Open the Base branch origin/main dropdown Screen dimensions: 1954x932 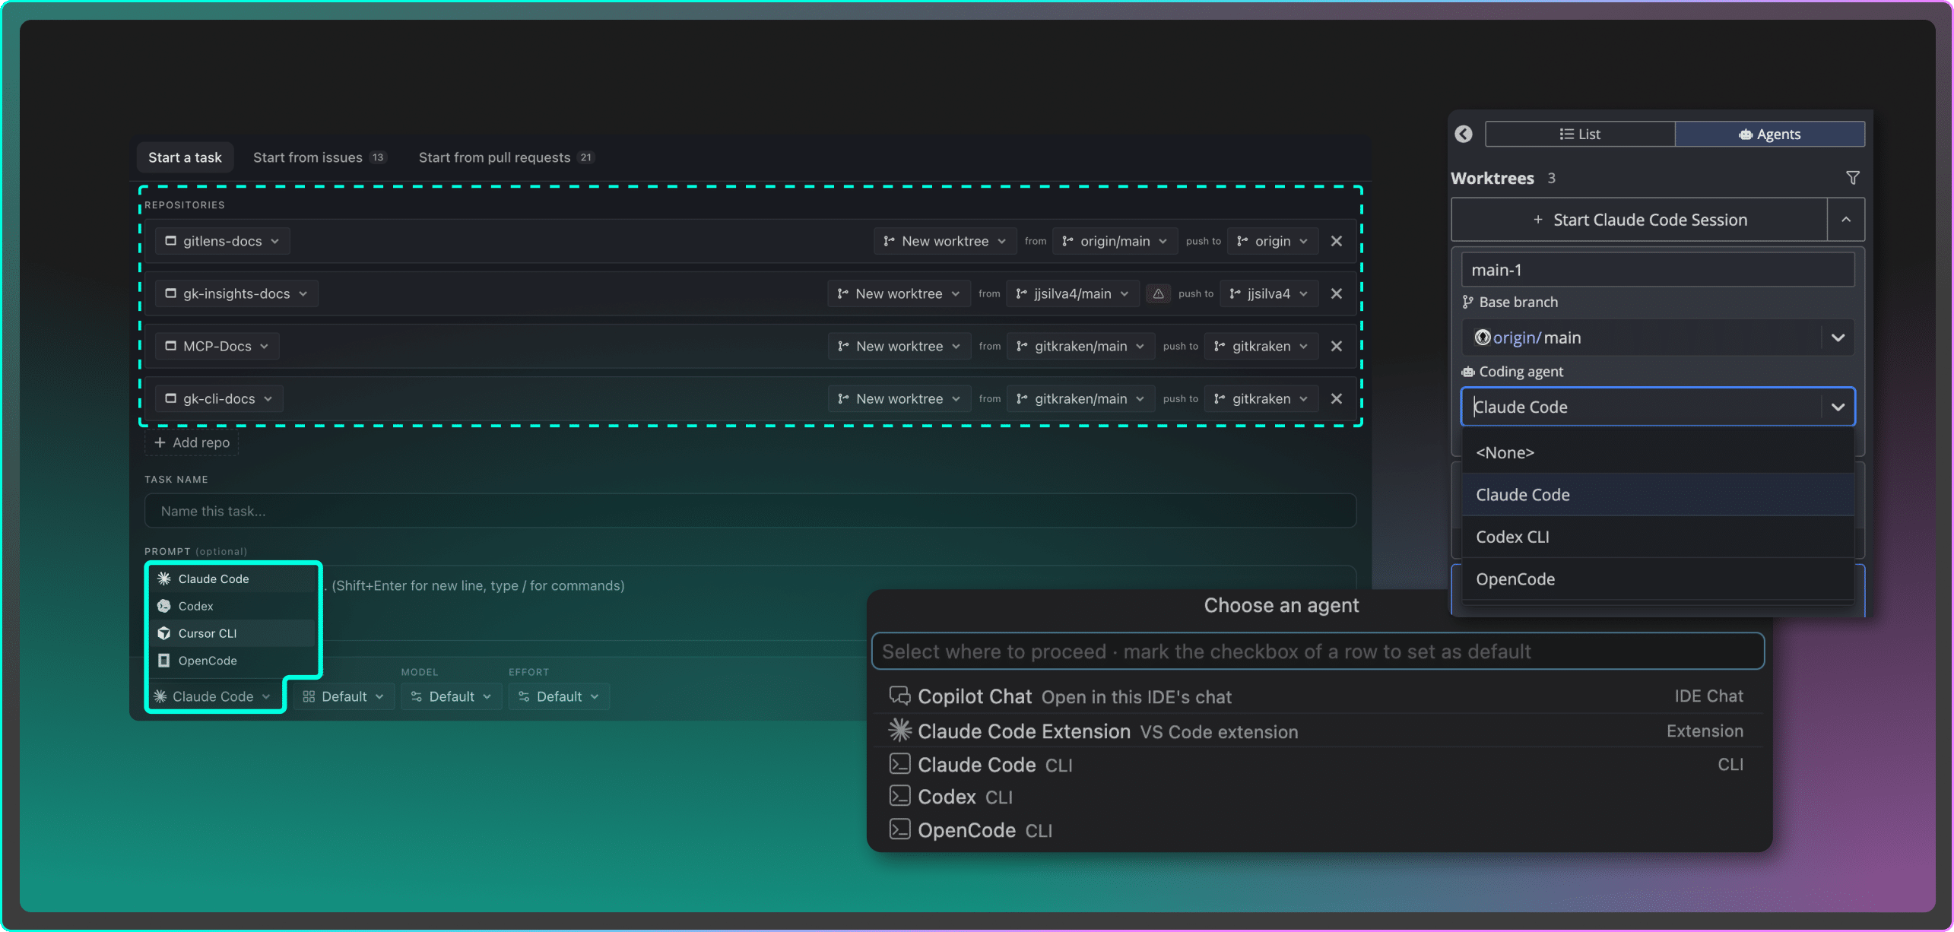point(1657,338)
